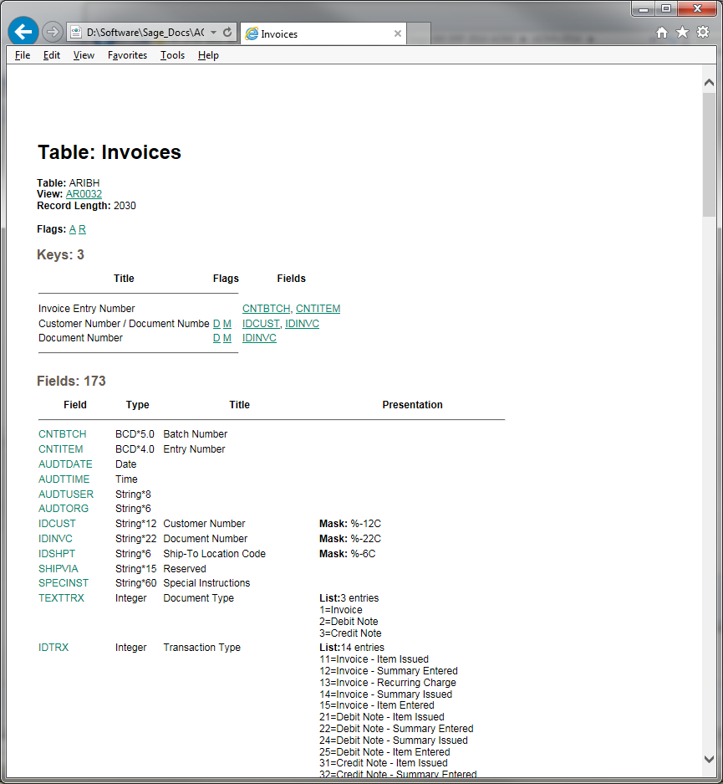The width and height of the screenshot is (723, 784).
Task: Open the File menu
Action: pyautogui.click(x=23, y=55)
